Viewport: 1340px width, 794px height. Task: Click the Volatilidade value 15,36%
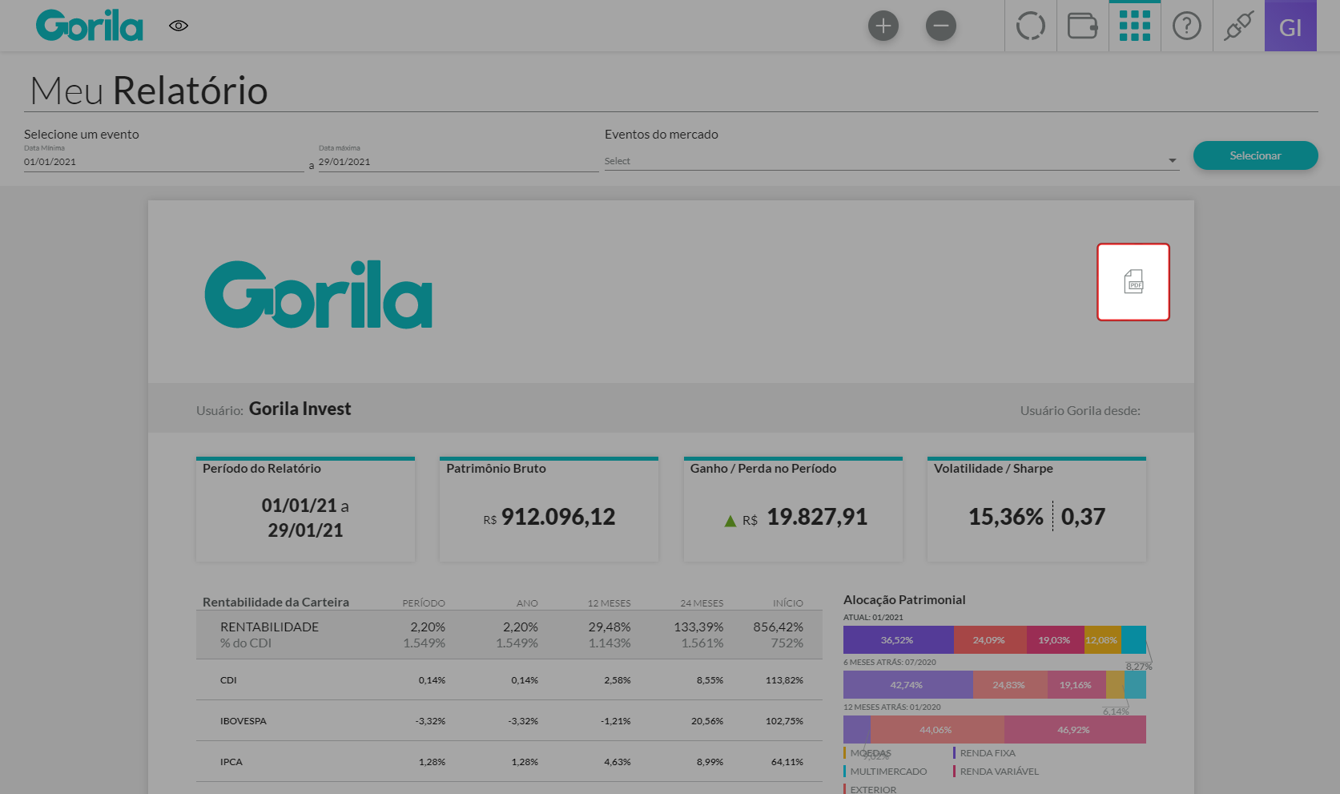tap(1006, 517)
